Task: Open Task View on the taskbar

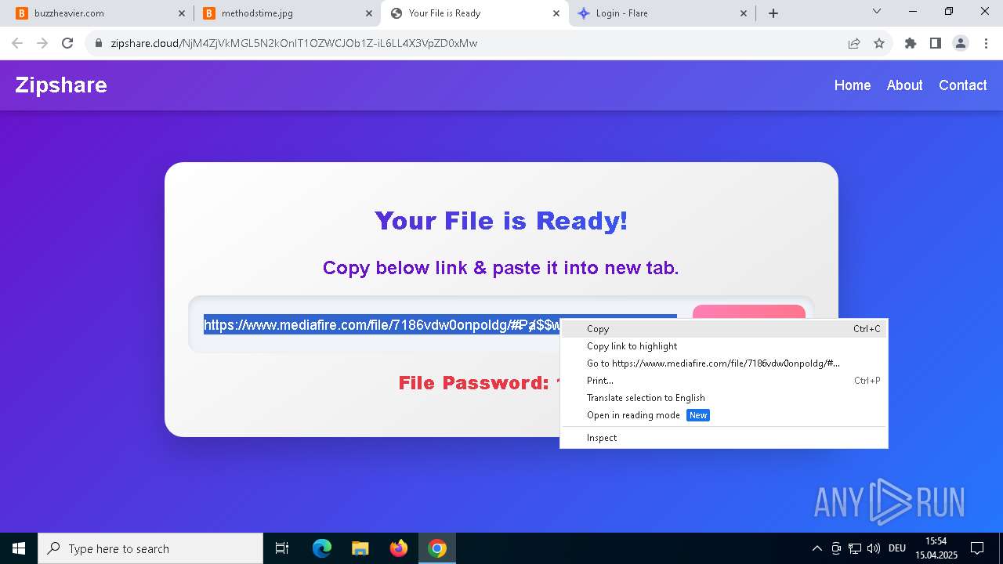Action: point(282,548)
